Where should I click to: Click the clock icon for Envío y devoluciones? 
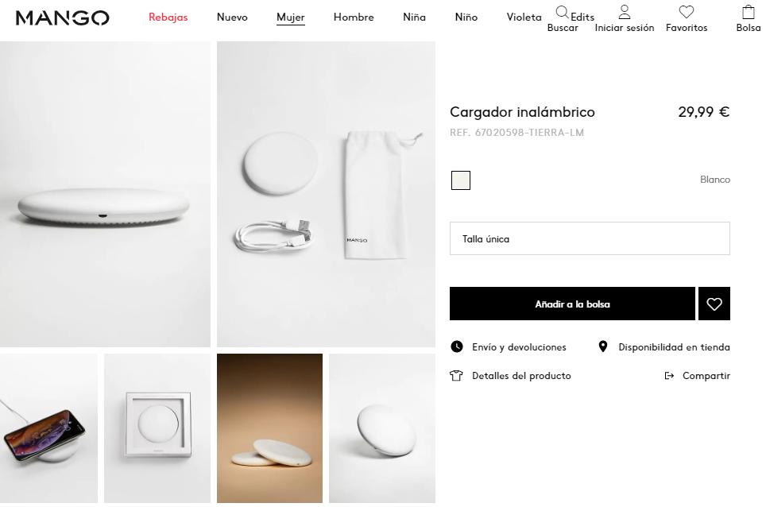[457, 347]
